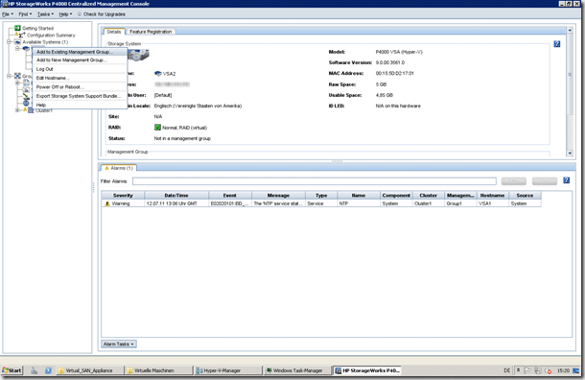The width and height of the screenshot is (585, 380).
Task: Select the NTP Warning alarm row
Action: (x=321, y=203)
